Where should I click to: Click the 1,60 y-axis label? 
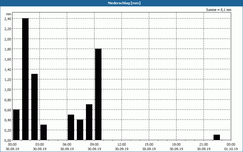[x=8, y=59]
